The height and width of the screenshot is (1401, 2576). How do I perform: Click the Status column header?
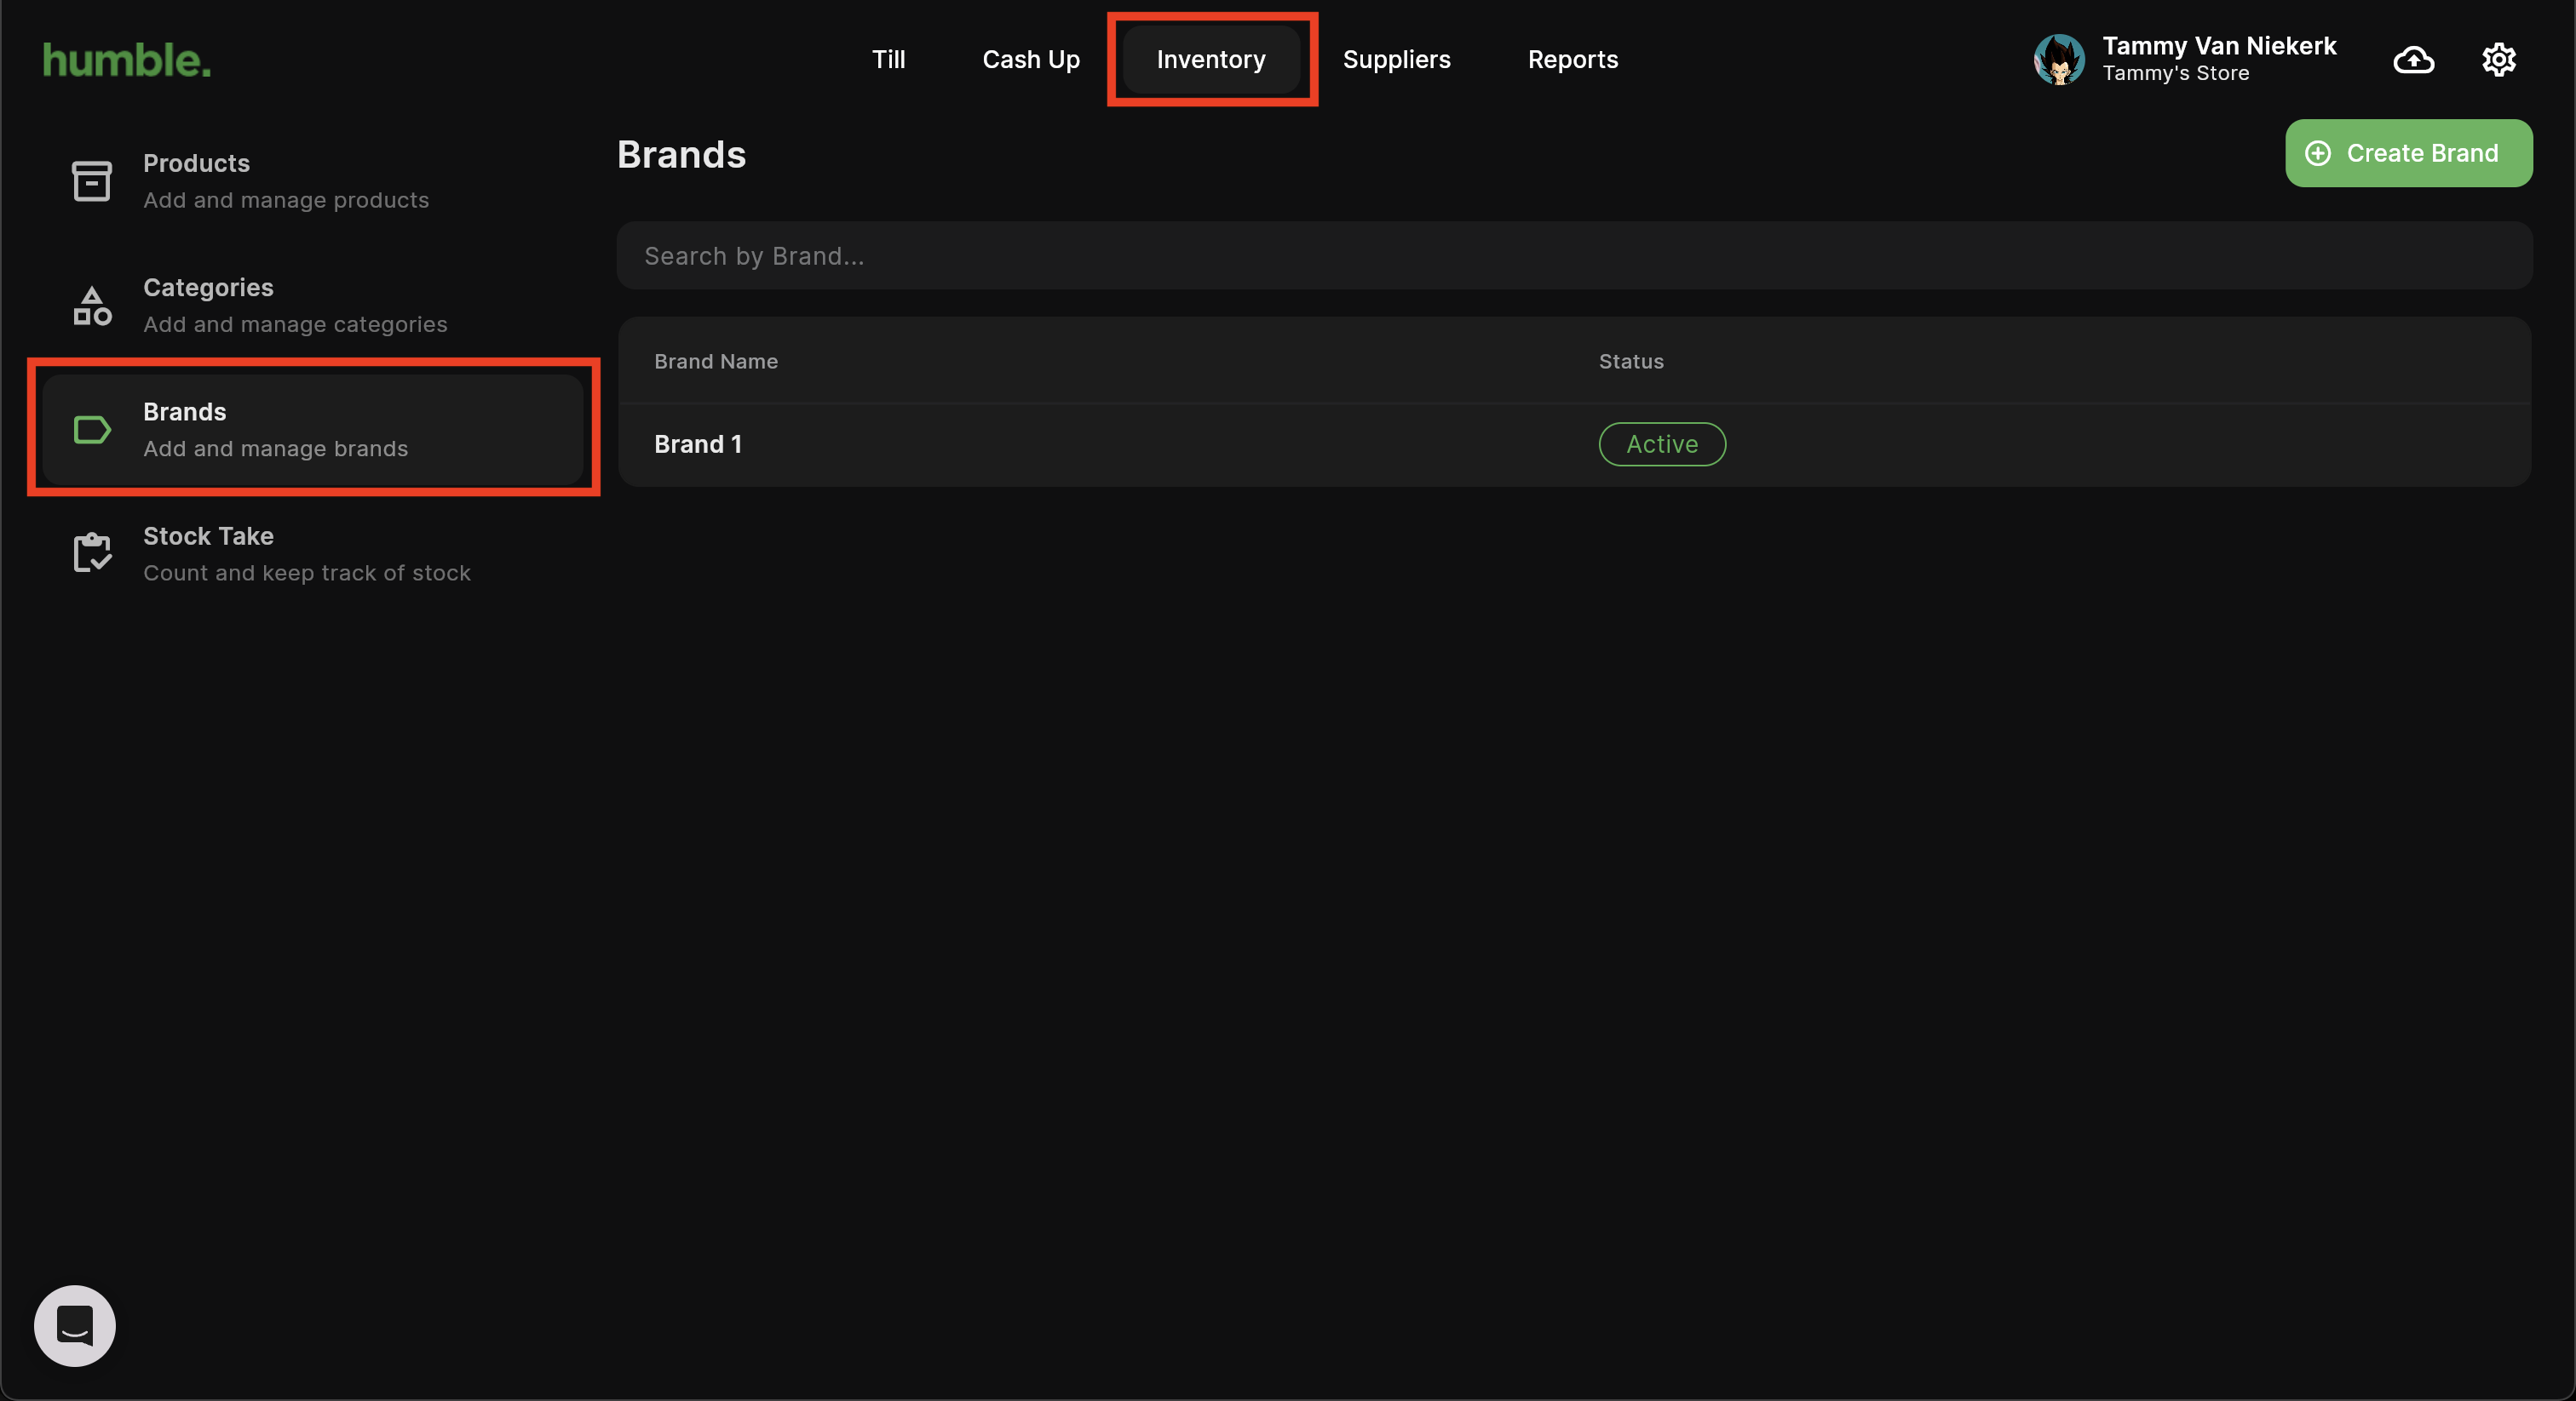(x=1631, y=362)
